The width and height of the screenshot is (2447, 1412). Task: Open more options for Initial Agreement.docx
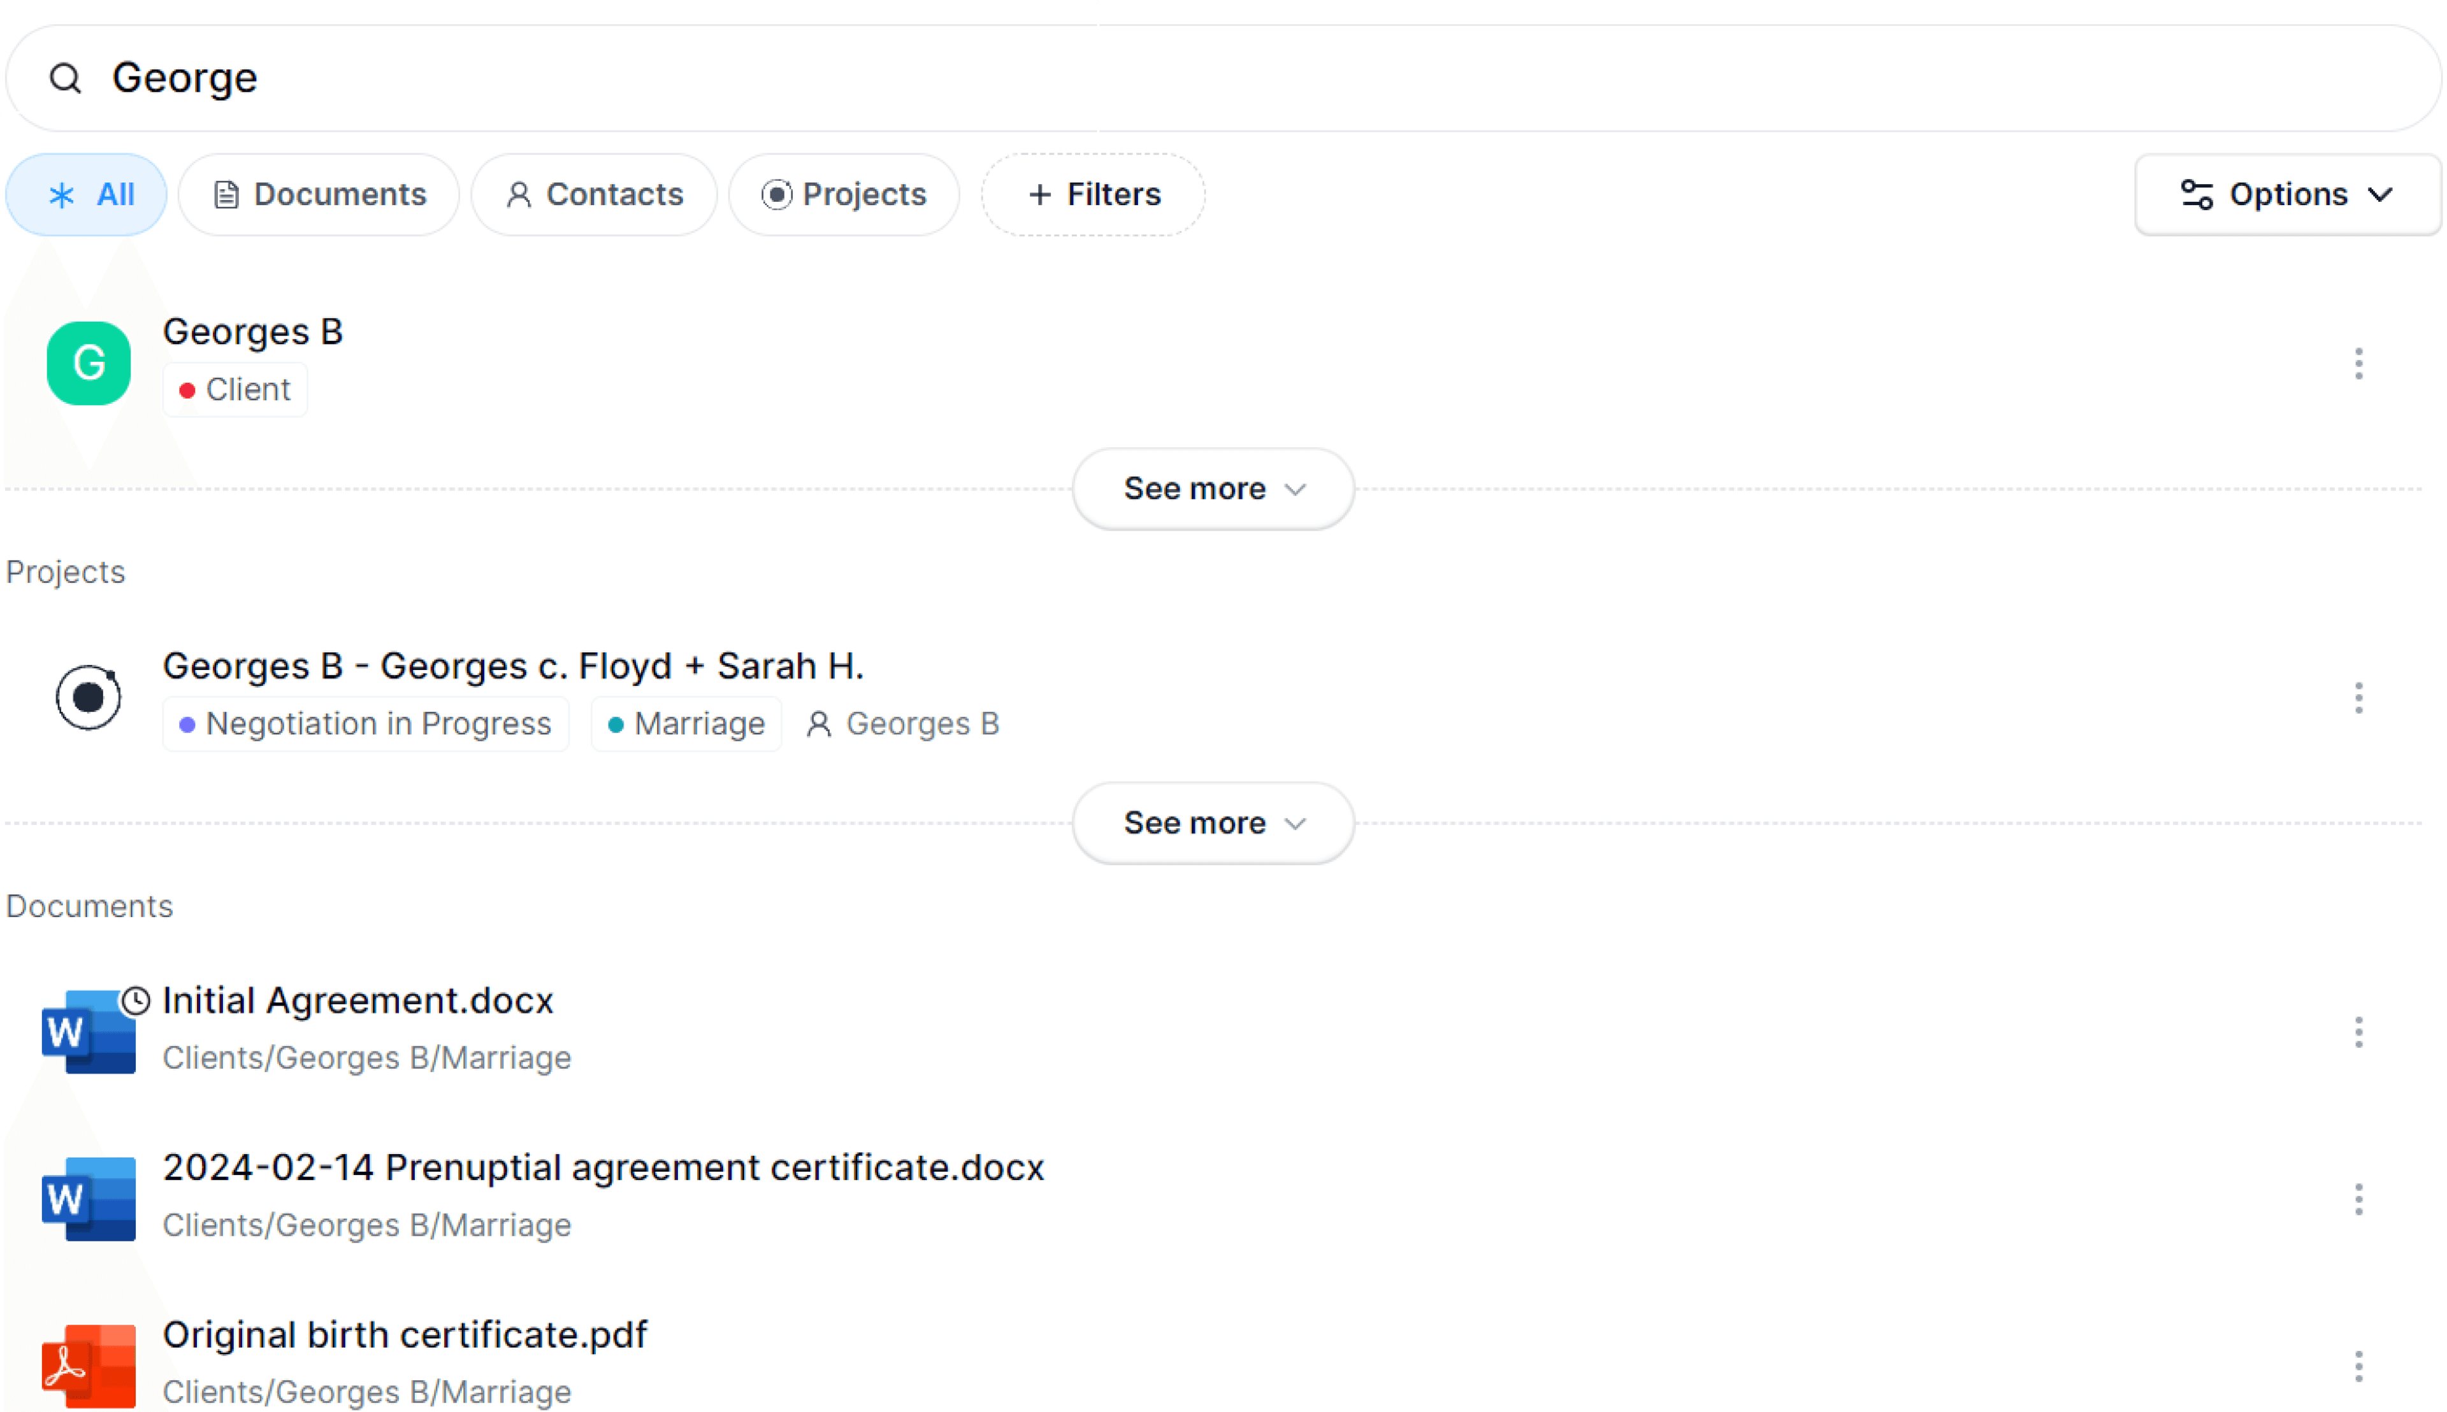(x=2358, y=1033)
